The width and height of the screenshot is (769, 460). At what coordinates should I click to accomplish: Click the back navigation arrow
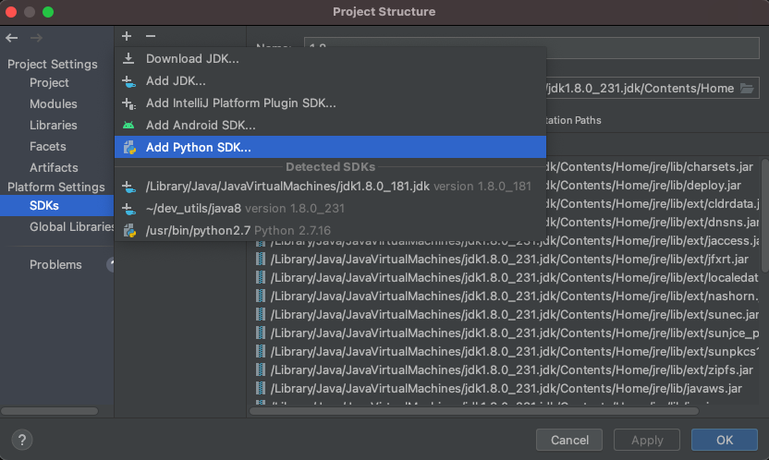click(x=12, y=38)
